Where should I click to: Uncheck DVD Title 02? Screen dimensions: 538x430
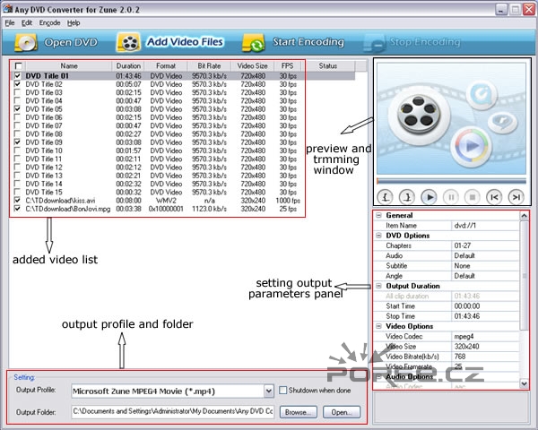click(17, 84)
